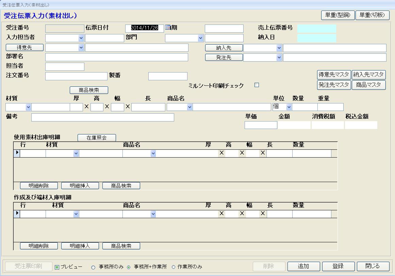Screen dimensions: 395x276
Task: Click the 備考 text field
Action: [x=102, y=117]
